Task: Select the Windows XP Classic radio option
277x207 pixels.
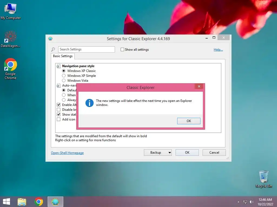Action: [64, 71]
